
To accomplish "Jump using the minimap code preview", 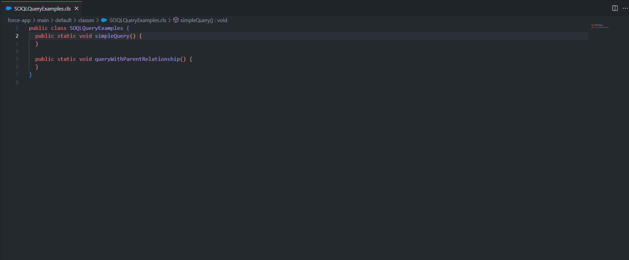I will tap(600, 26).
